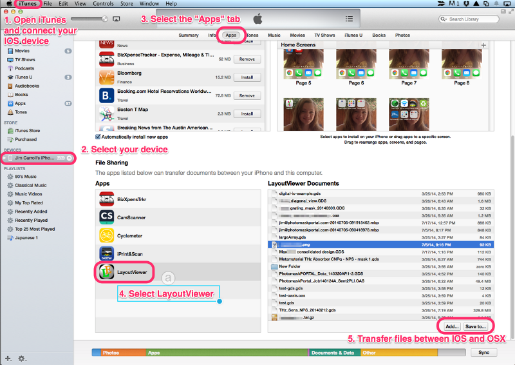Remove the BizXpenseTracker app

pyautogui.click(x=247, y=59)
